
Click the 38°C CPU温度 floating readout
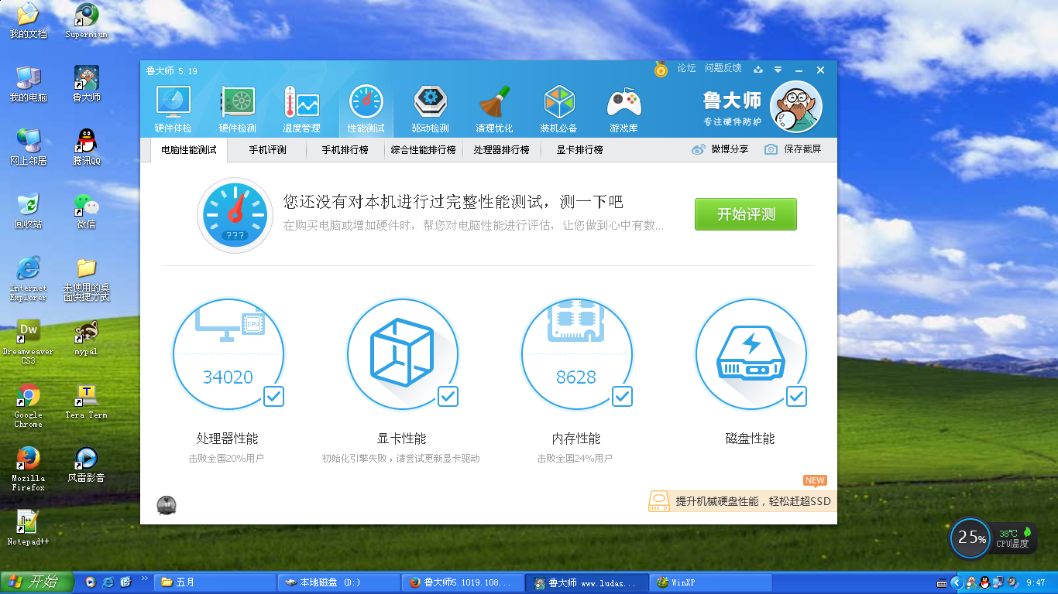[1014, 538]
